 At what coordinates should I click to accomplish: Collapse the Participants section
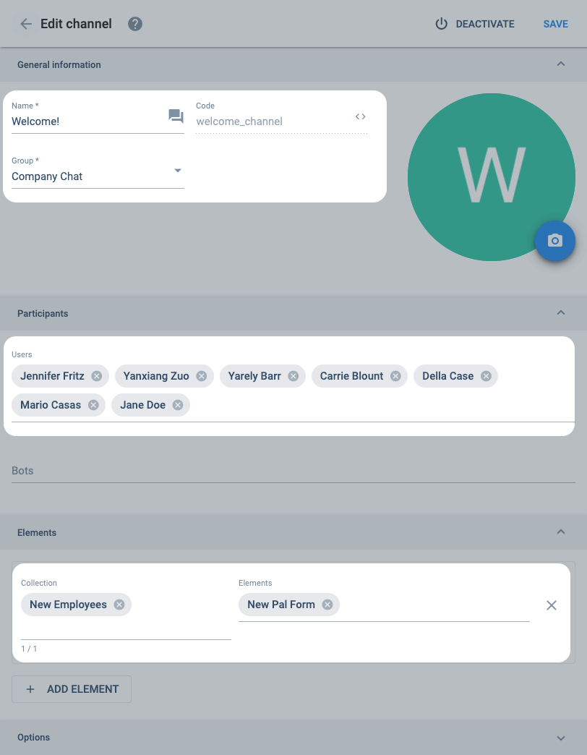point(561,313)
